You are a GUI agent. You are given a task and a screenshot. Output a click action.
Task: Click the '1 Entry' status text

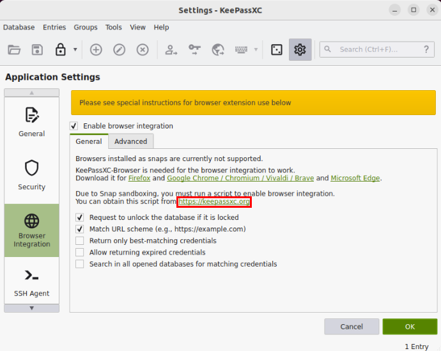coord(417,347)
